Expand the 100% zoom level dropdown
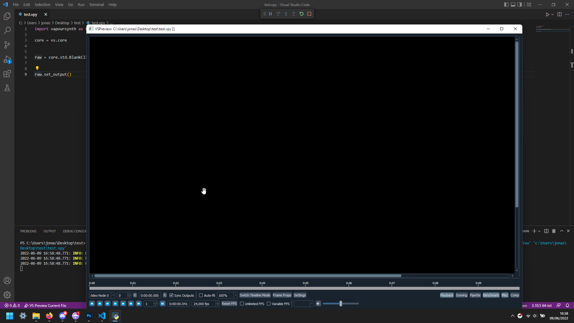This screenshot has height=323, width=574. [x=235, y=295]
